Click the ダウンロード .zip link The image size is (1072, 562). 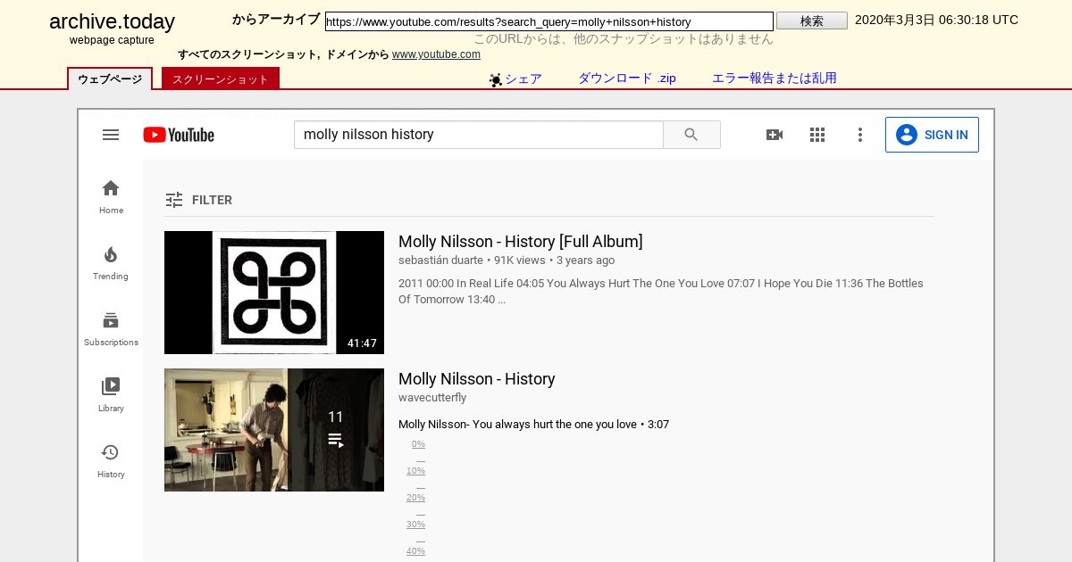point(627,79)
